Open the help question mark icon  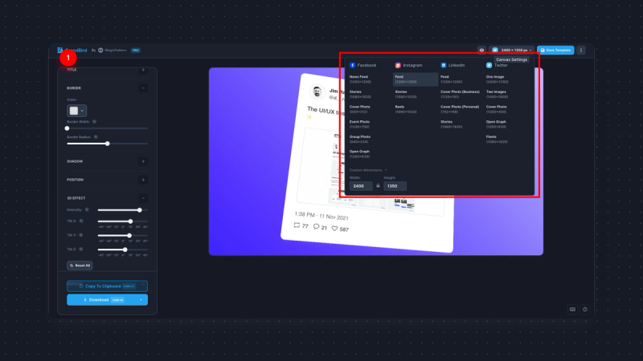(x=585, y=310)
